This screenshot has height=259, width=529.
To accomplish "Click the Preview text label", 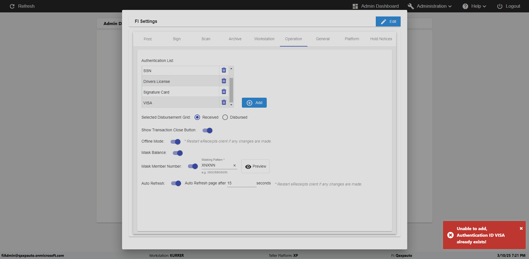I will (x=259, y=166).
